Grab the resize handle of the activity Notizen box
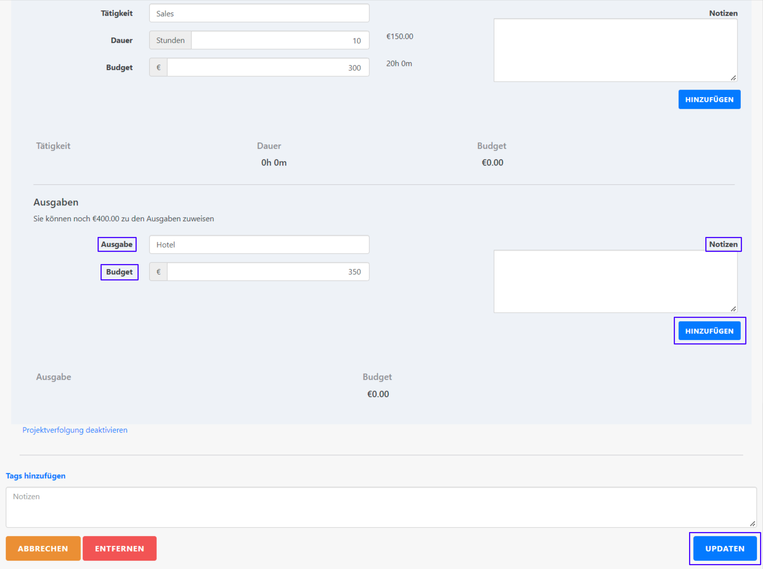763x569 pixels. click(733, 78)
